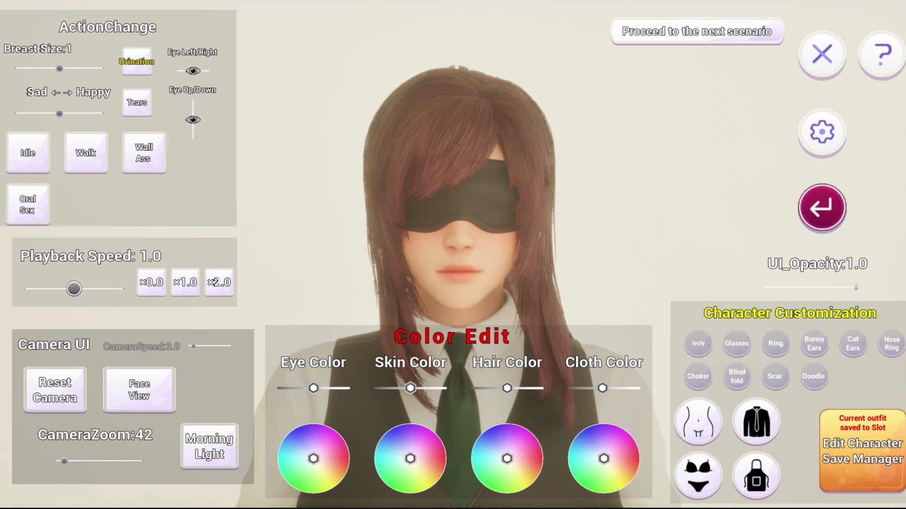906x509 pixels.
Task: Select the apron outfit icon
Action: click(x=756, y=475)
